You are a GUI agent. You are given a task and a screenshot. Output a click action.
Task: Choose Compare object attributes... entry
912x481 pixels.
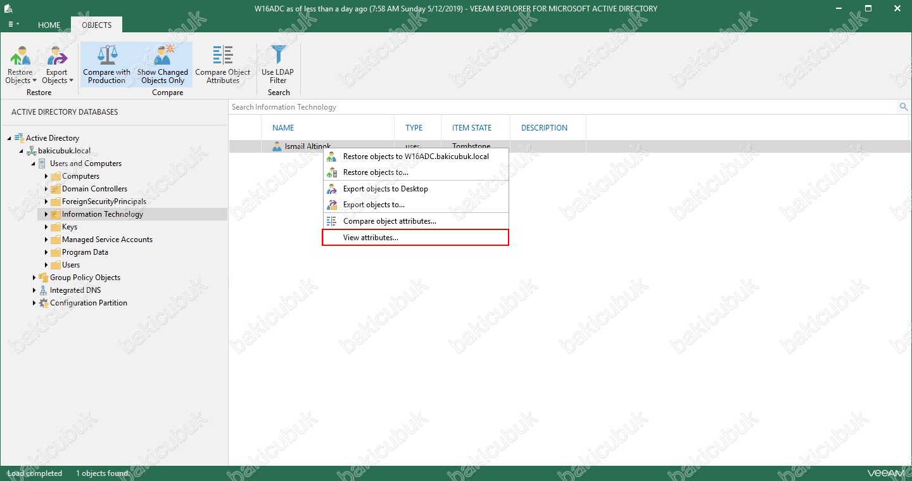[415, 221]
